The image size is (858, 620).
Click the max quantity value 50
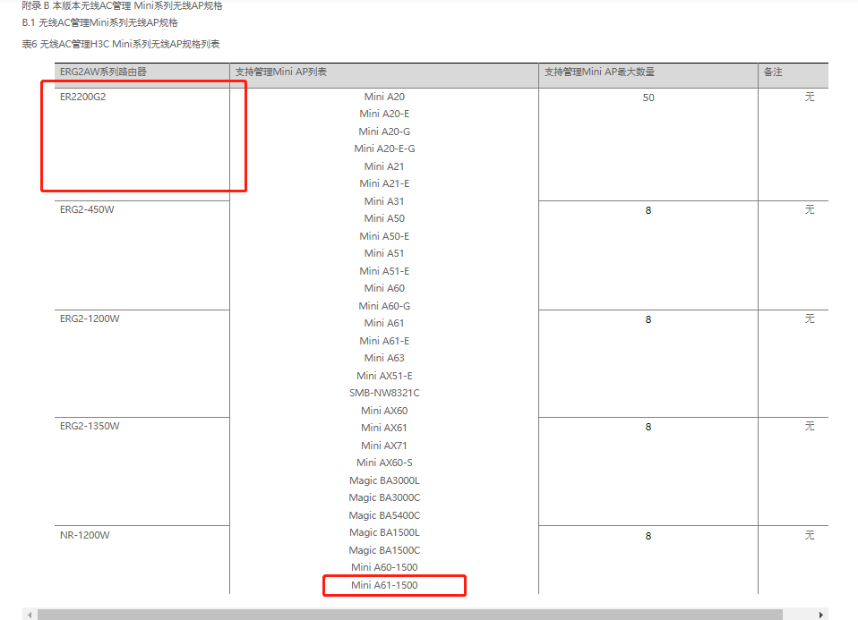[648, 98]
